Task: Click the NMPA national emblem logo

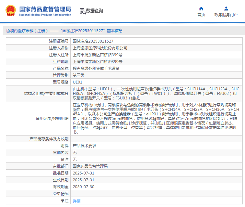Action: click(x=11, y=11)
